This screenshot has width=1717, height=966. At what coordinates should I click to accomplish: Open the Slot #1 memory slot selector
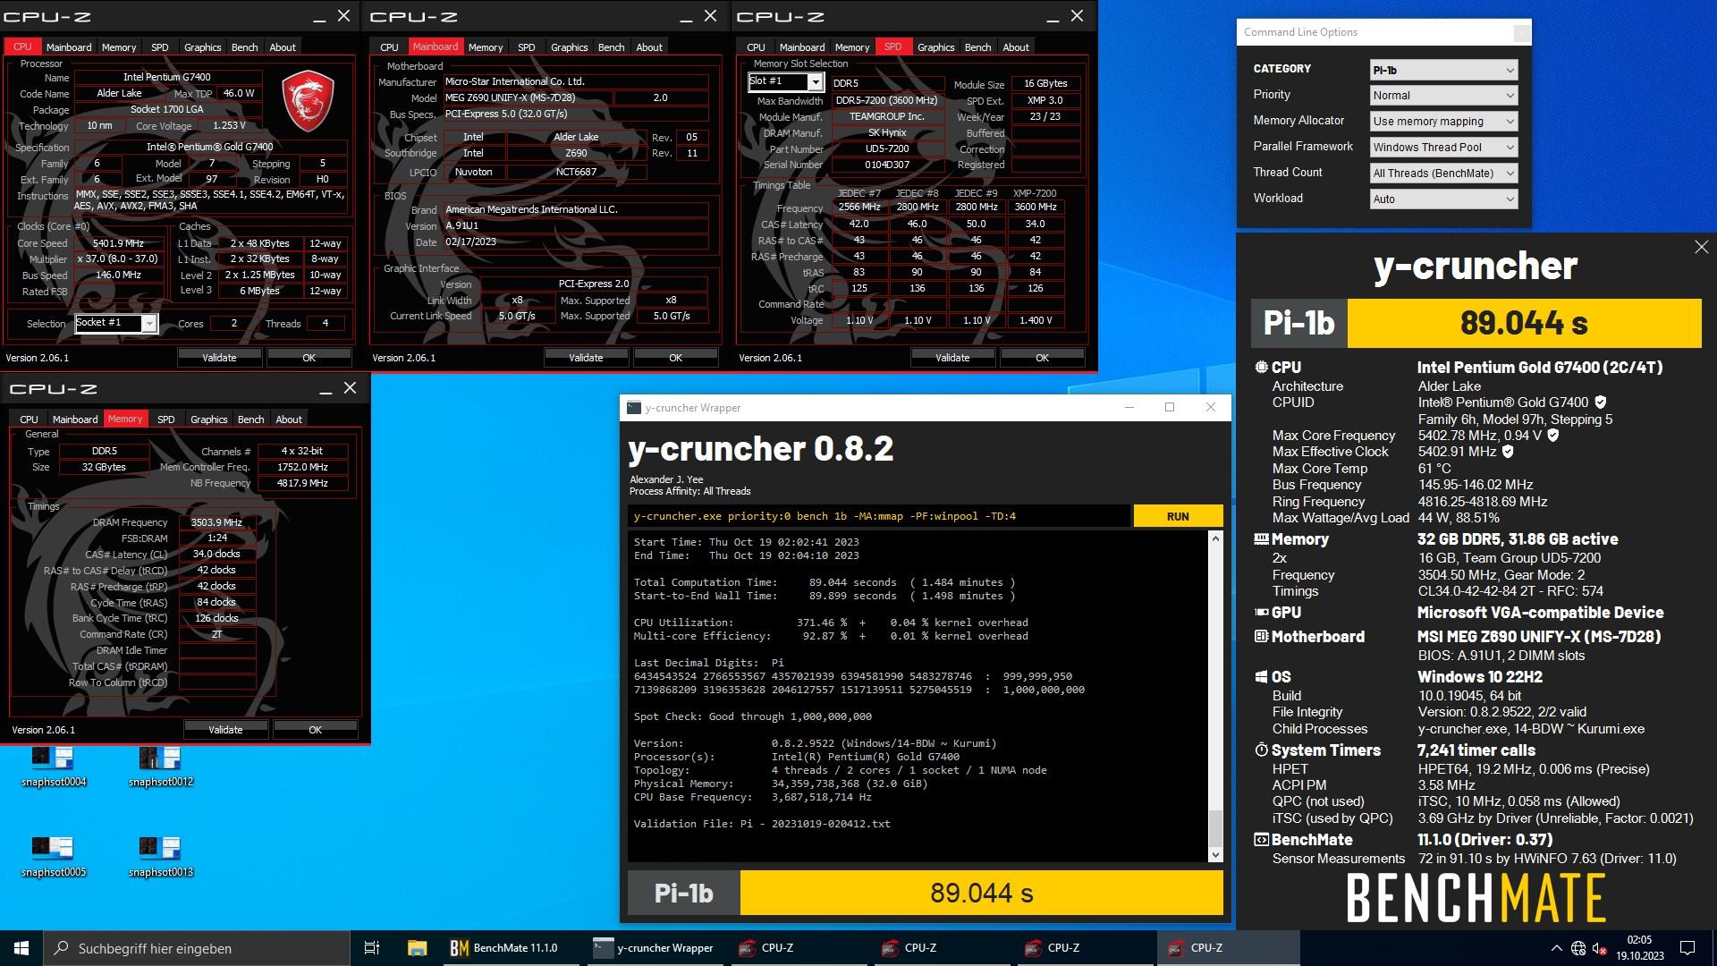click(x=785, y=81)
